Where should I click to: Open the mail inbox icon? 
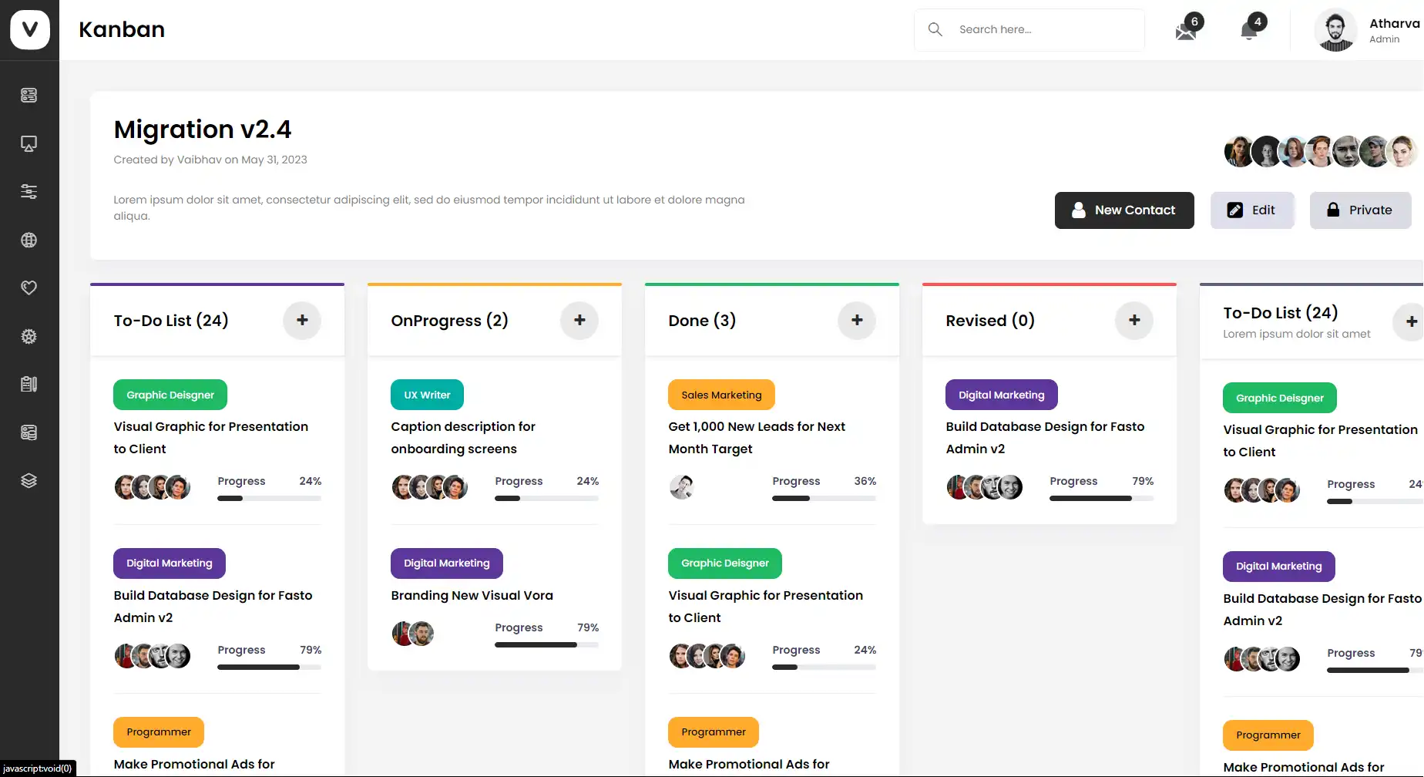[x=1186, y=32]
